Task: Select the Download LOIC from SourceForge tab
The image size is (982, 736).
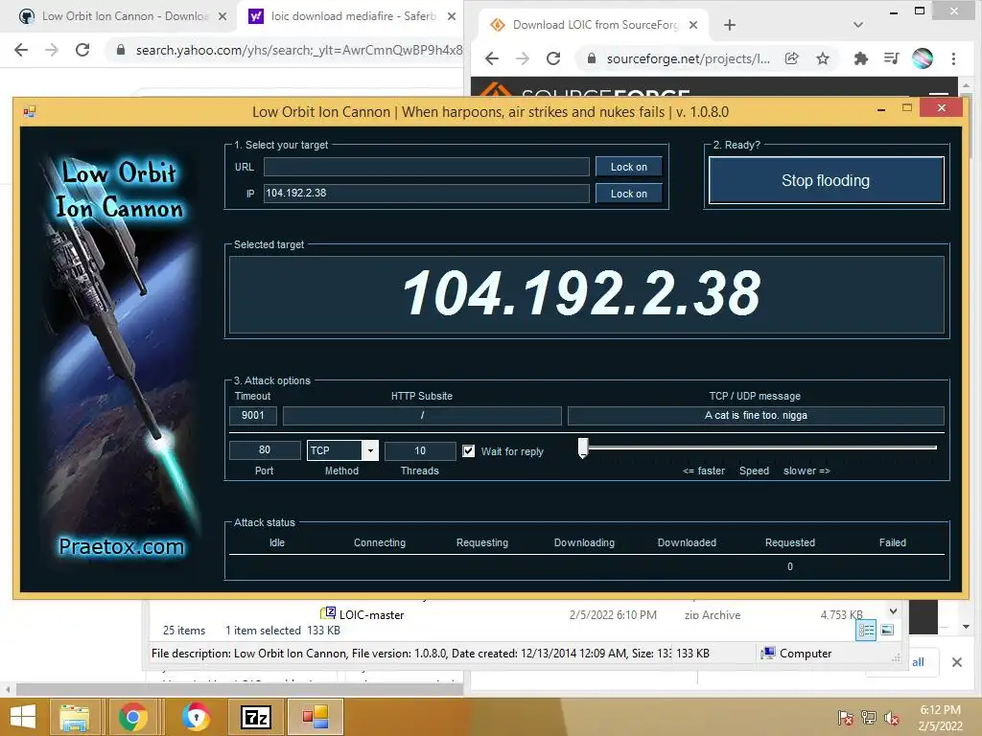Action: 594,25
